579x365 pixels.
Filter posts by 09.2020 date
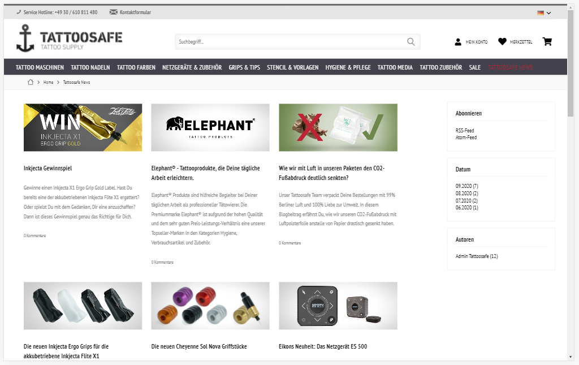pos(466,186)
